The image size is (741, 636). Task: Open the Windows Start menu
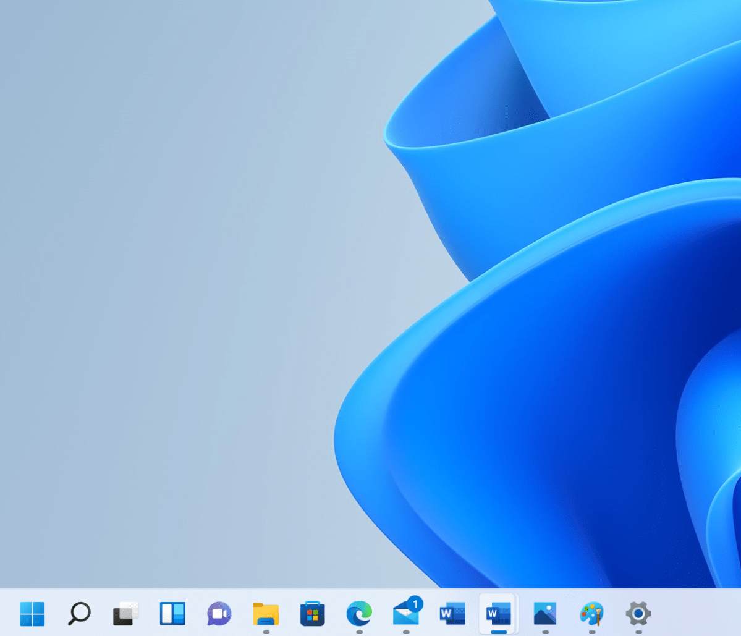[x=32, y=614]
